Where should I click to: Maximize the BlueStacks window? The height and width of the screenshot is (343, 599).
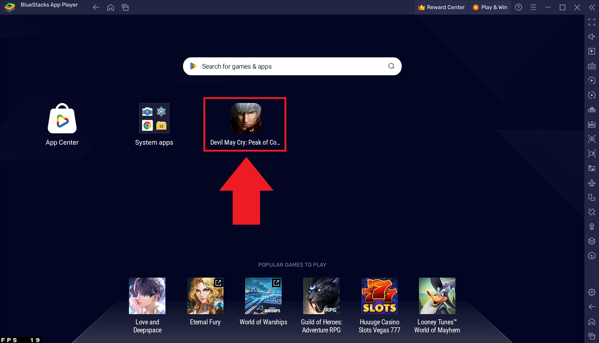coord(562,7)
